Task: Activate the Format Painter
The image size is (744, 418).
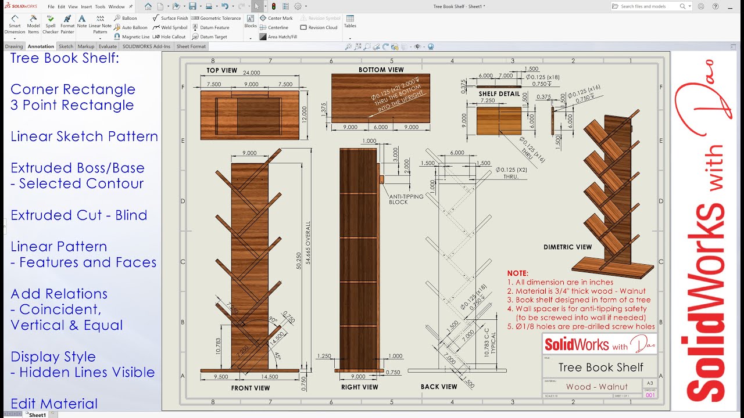Action: pyautogui.click(x=67, y=24)
